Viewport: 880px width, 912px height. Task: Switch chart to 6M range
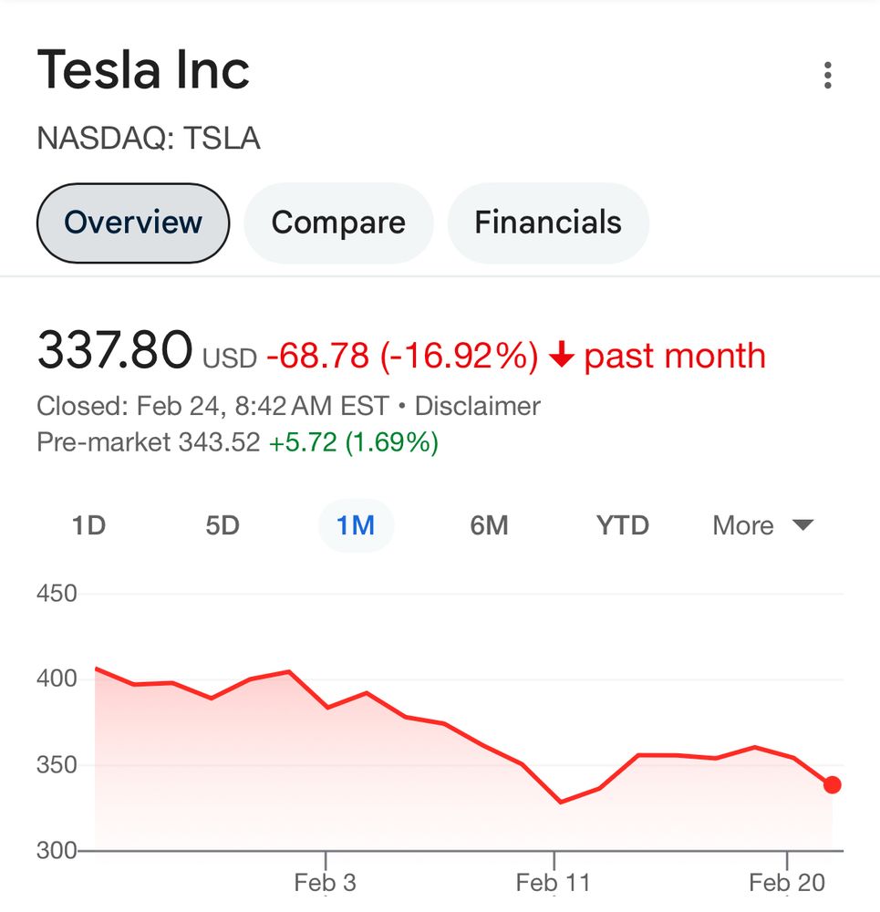(x=489, y=525)
